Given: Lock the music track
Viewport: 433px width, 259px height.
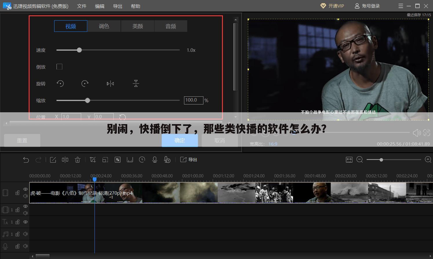Looking at the screenshot, I should click(17, 234).
